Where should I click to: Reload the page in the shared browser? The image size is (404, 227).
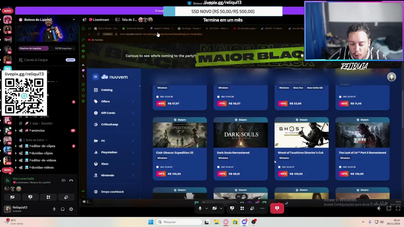[98, 34]
